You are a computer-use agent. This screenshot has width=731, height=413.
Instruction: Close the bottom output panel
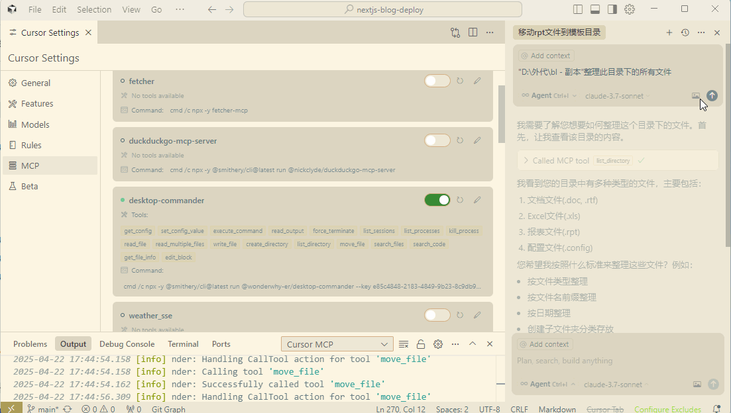(x=490, y=344)
